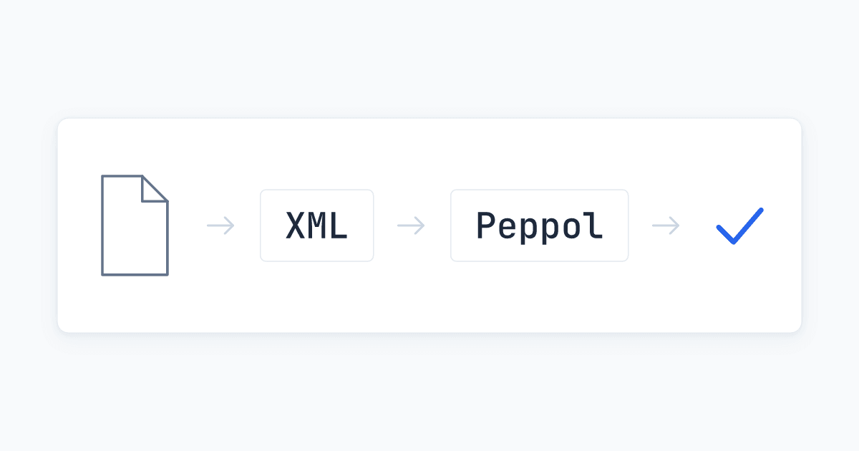Select the Peppol box
The width and height of the screenshot is (859, 451).
coord(540,225)
